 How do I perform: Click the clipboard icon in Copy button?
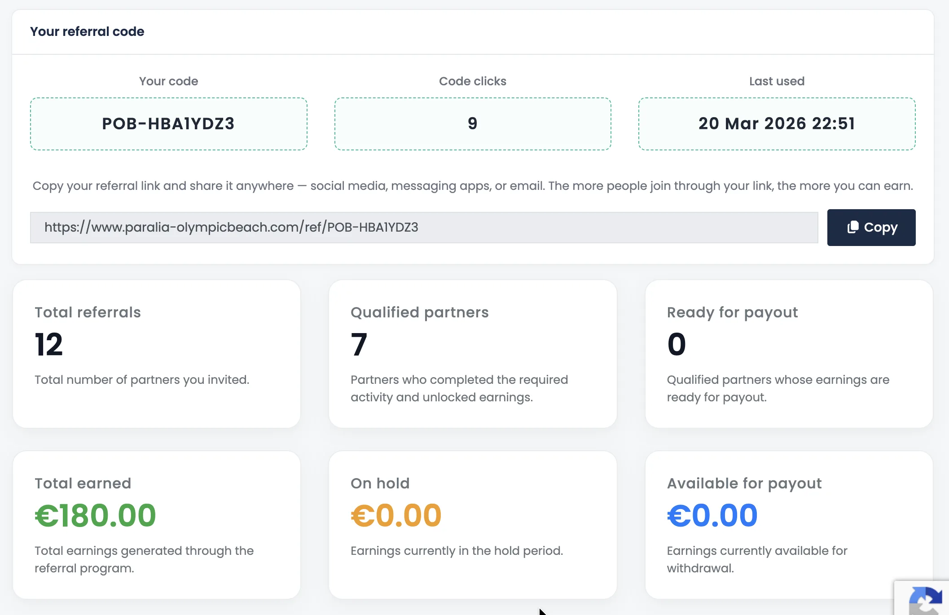852,227
